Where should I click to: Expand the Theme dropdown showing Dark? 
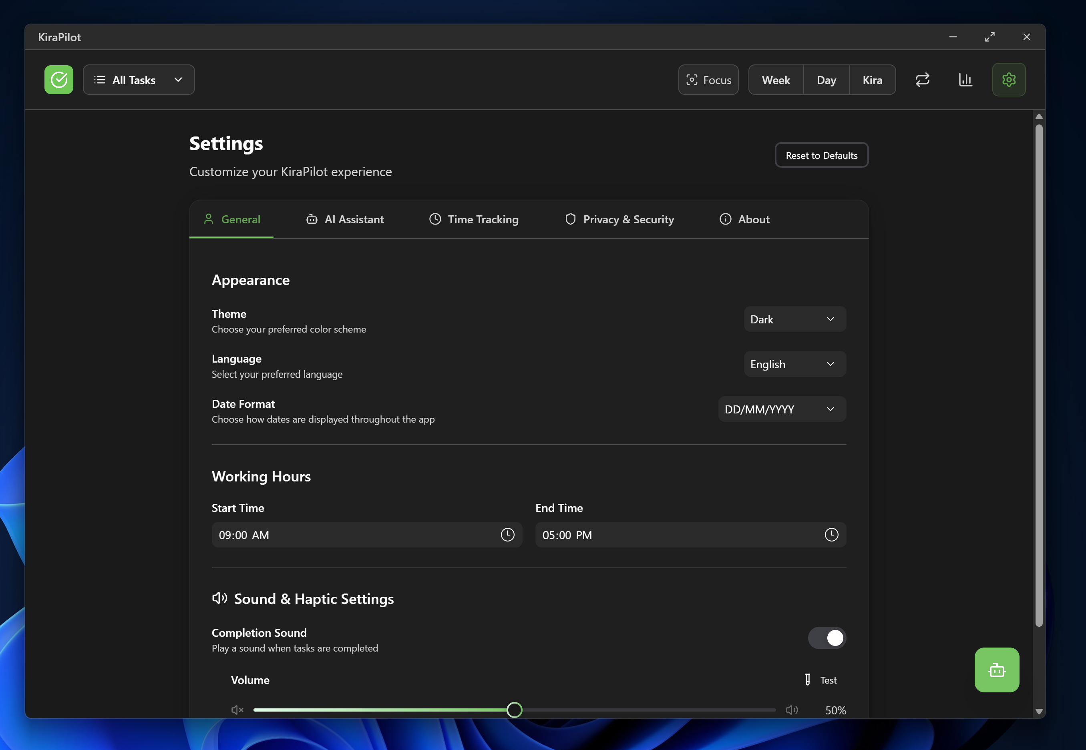[794, 319]
